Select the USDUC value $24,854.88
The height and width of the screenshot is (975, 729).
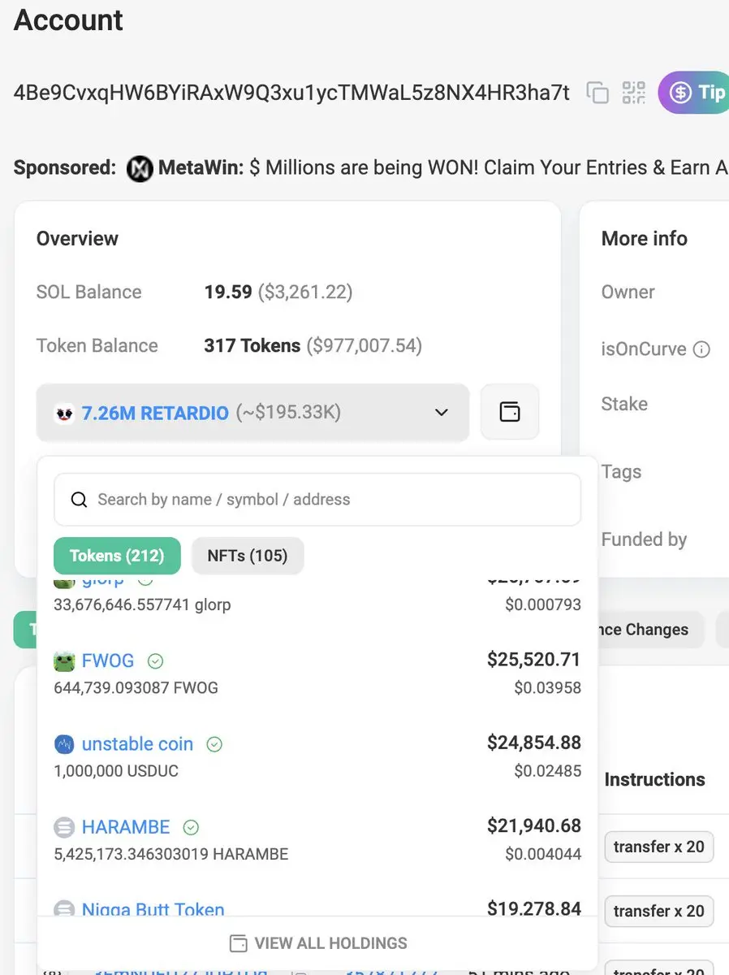[x=534, y=743]
